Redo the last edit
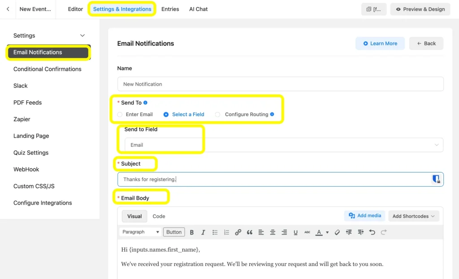This screenshot has width=459, height=279. coord(384,232)
